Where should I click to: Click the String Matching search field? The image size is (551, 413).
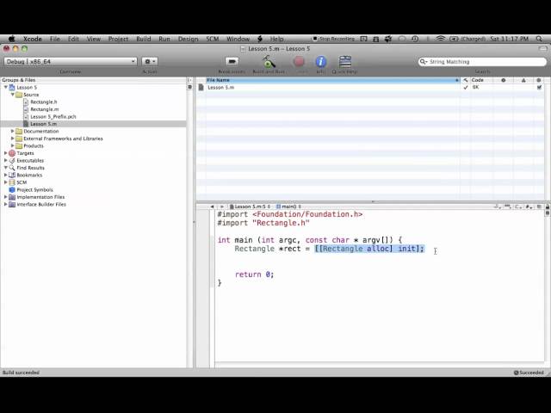pos(482,61)
